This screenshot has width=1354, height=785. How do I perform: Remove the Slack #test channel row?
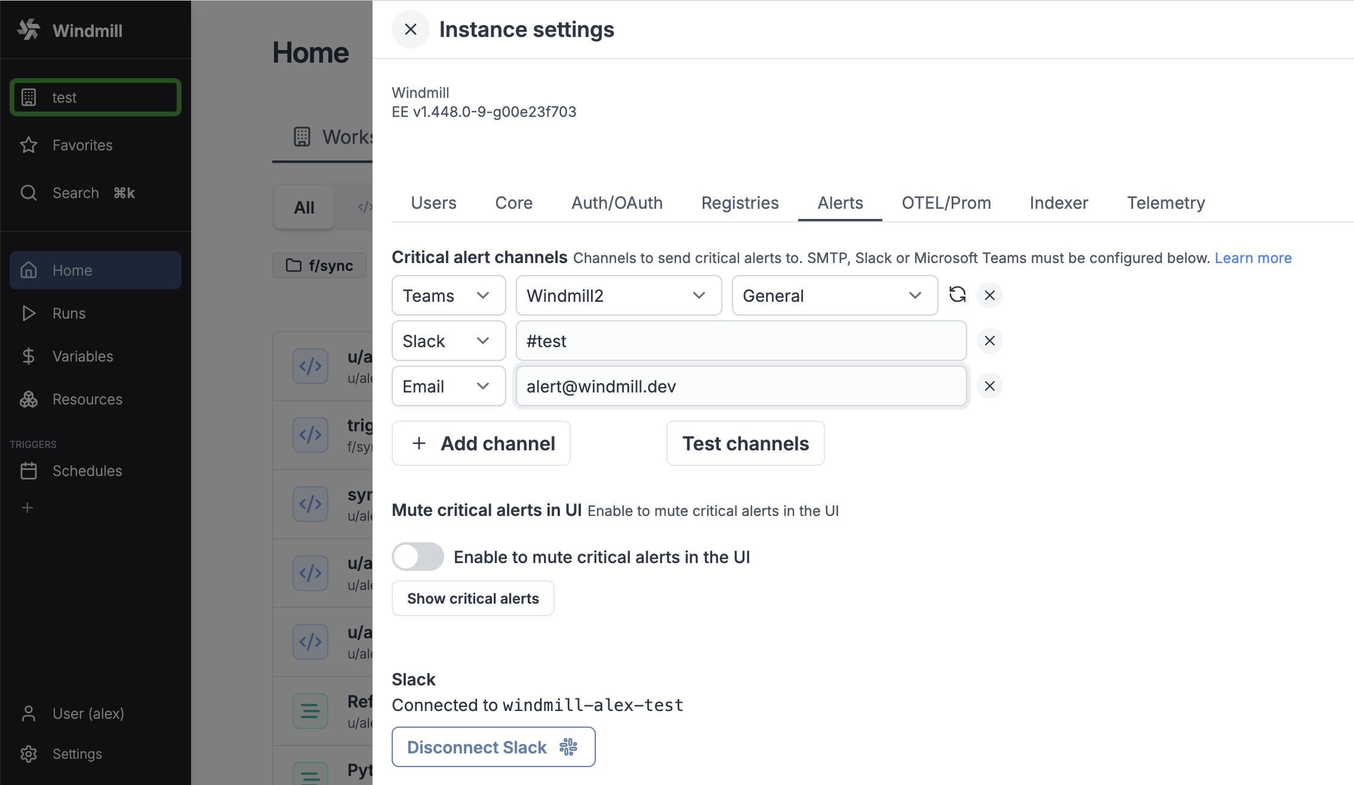[989, 341]
